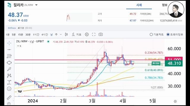Click the green average buy price tag
190x106 pixels.
tap(156, 63)
